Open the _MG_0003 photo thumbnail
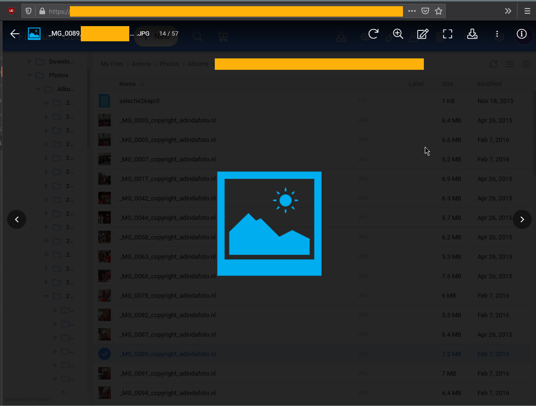This screenshot has width=536, height=406. (x=104, y=120)
